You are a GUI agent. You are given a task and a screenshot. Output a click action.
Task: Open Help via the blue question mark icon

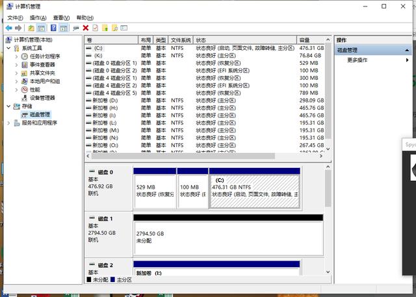click(x=53, y=28)
